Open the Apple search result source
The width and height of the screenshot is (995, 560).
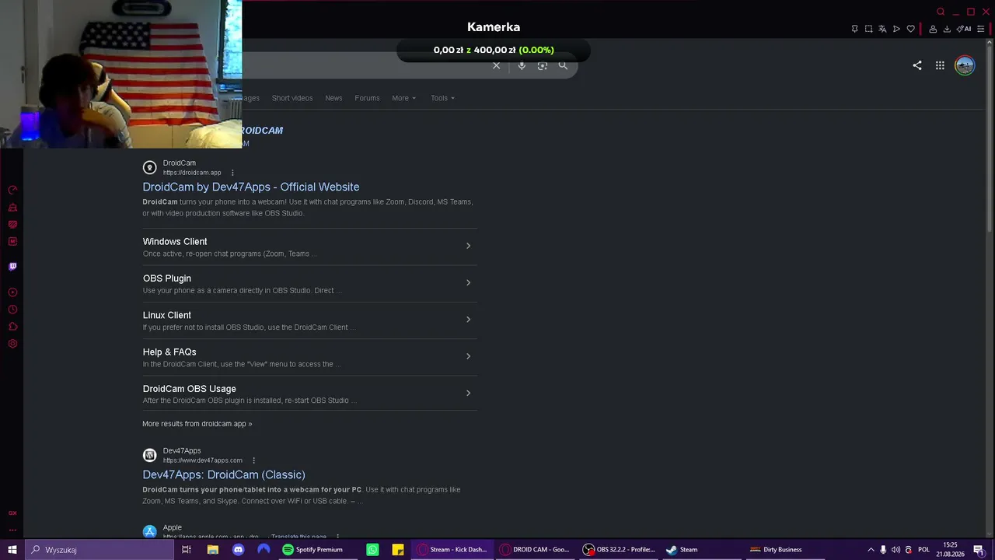173,527
